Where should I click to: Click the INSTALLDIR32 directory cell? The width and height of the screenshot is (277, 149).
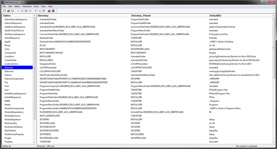pyautogui.click(x=46, y=60)
